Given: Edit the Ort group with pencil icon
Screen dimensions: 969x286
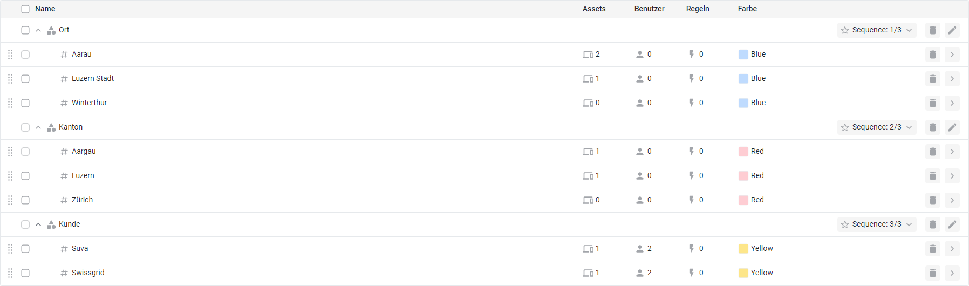Looking at the screenshot, I should pyautogui.click(x=952, y=30).
